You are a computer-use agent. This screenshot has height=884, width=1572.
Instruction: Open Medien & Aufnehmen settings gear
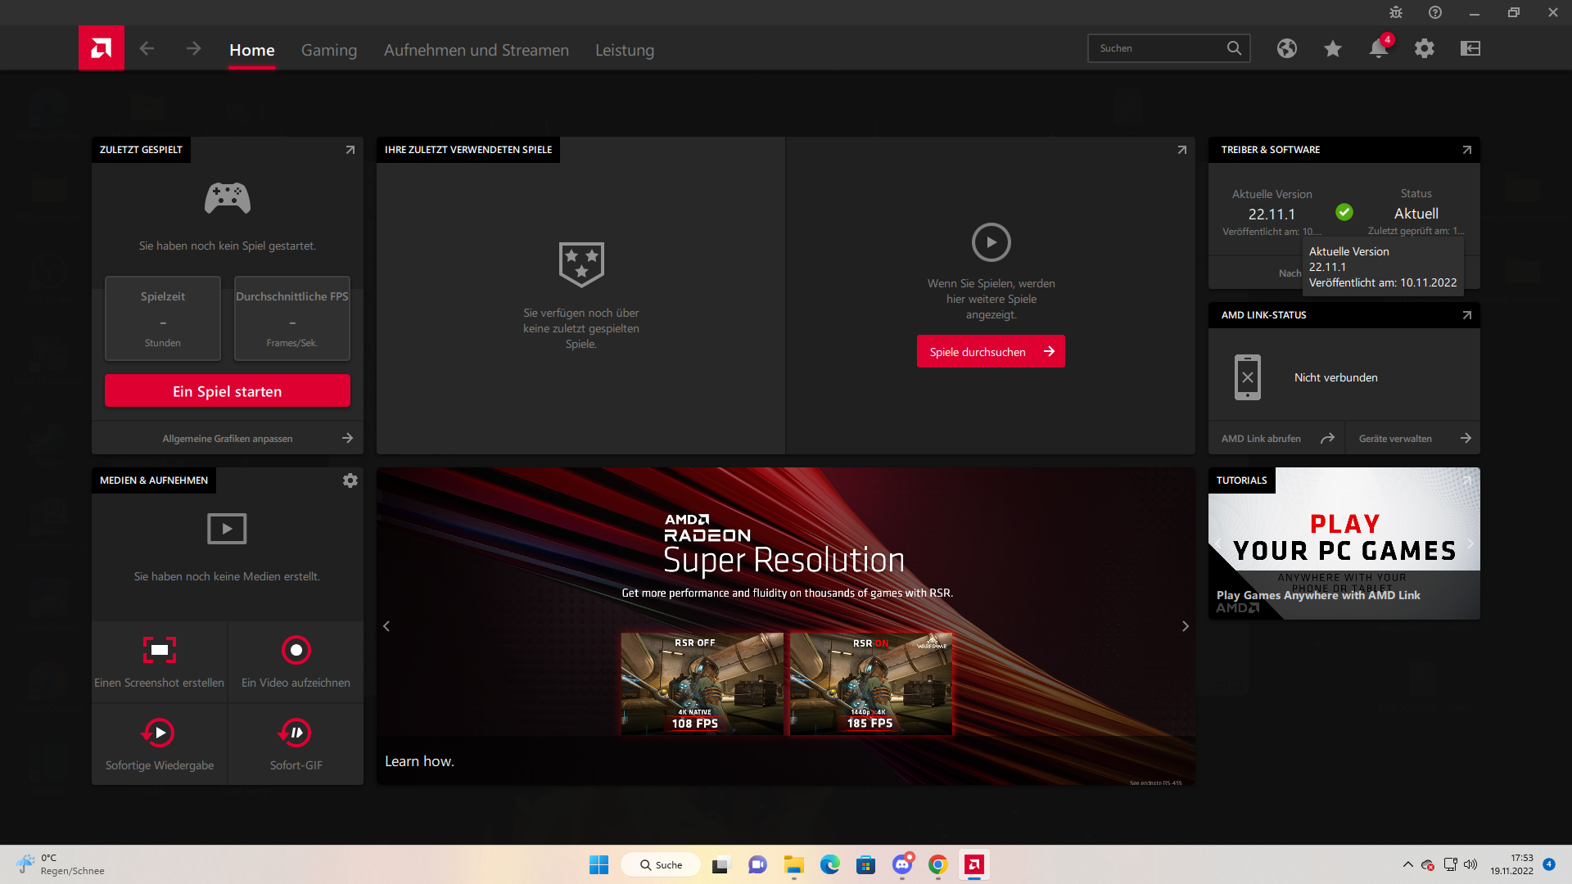[350, 480]
